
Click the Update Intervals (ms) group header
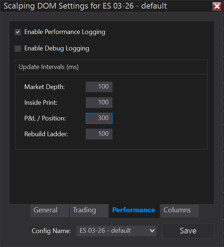49,67
